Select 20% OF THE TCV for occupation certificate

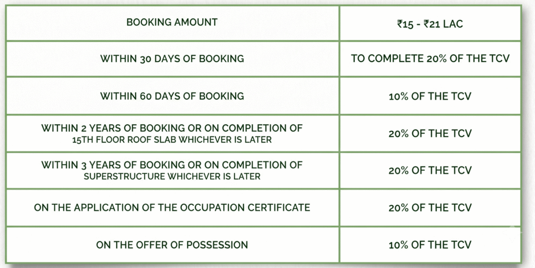(x=430, y=207)
